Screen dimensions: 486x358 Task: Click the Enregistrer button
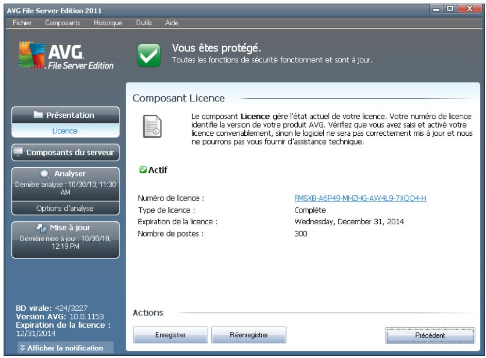click(171, 335)
